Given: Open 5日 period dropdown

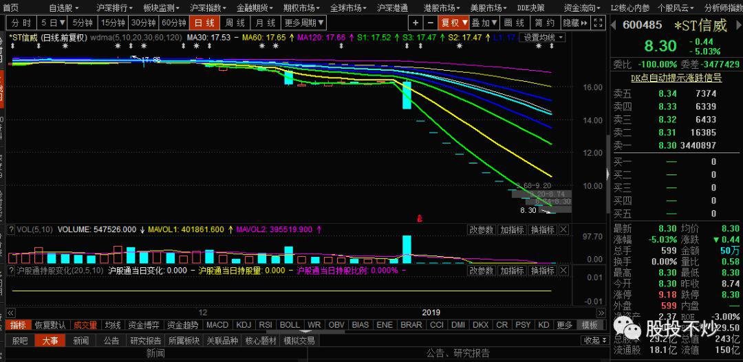Looking at the screenshot, I should [52, 22].
